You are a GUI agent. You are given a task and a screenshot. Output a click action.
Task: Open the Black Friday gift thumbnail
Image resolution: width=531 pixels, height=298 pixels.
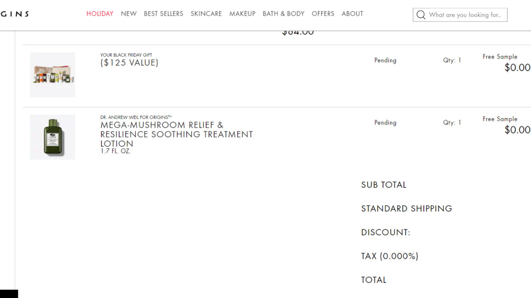click(x=53, y=75)
